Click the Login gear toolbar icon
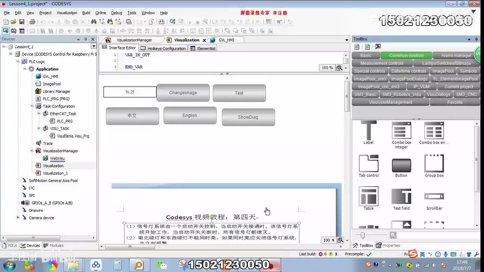This screenshot has height=272, width=484. [x=172, y=22]
